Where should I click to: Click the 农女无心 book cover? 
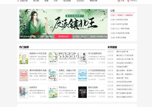pos(53,92)
